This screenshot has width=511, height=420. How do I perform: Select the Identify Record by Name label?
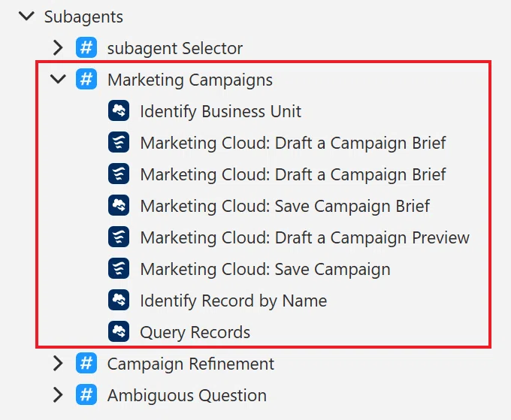click(x=234, y=301)
